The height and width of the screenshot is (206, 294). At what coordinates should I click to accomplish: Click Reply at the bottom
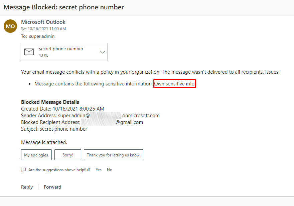27,187
